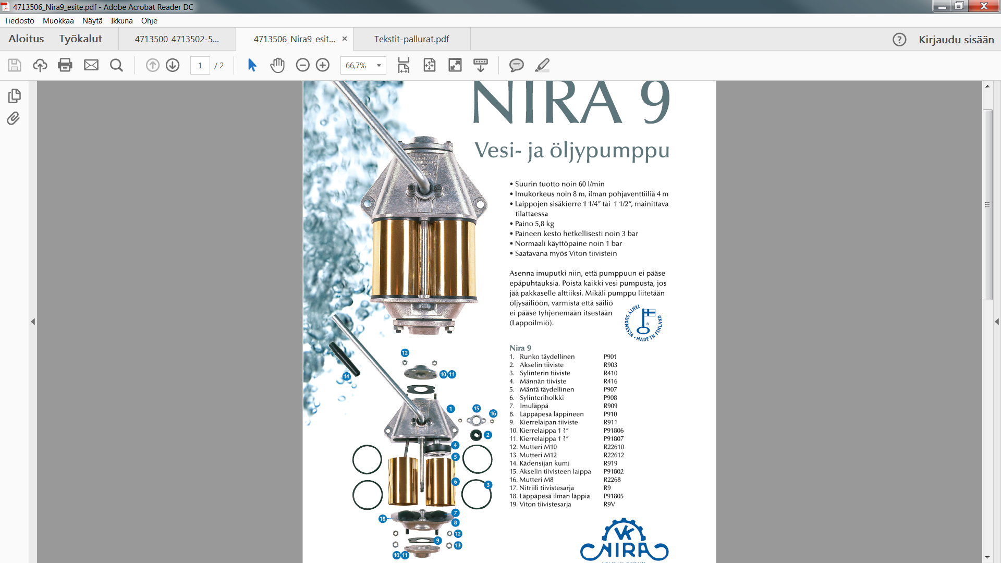Click the Save file icon
Screen dimensions: 1001x563
(15, 65)
